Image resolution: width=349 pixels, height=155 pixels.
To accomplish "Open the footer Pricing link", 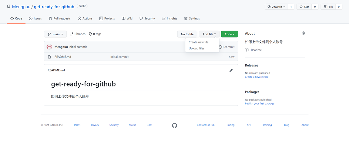I will coord(230,125).
